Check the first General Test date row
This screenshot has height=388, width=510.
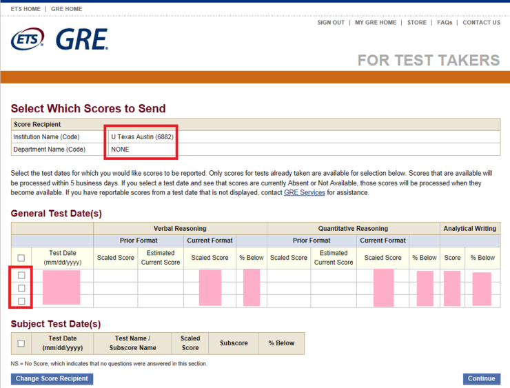pyautogui.click(x=21, y=275)
